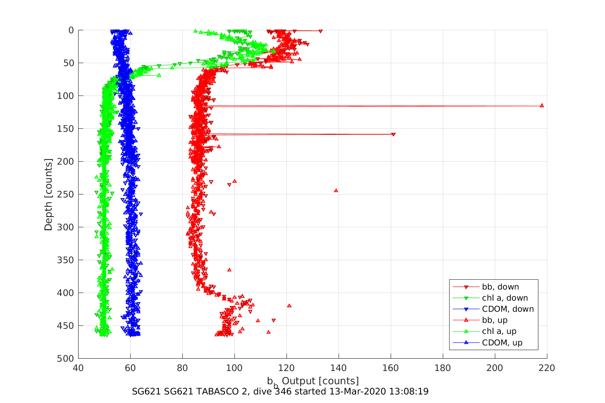
Task: Click the 'chl a, down' legend entry
Action: pyautogui.click(x=490, y=298)
